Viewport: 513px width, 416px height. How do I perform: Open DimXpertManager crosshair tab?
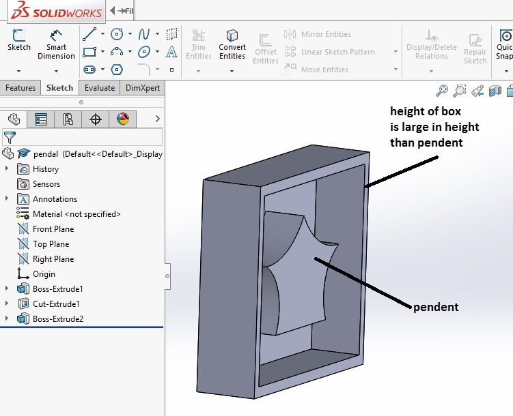[x=95, y=119]
